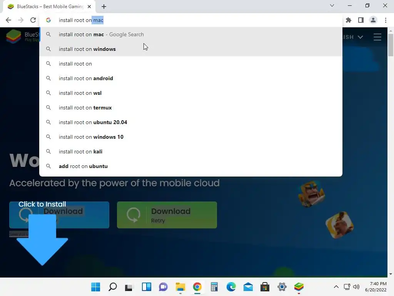
Task: Open the profile avatar menu
Action: tap(373, 20)
